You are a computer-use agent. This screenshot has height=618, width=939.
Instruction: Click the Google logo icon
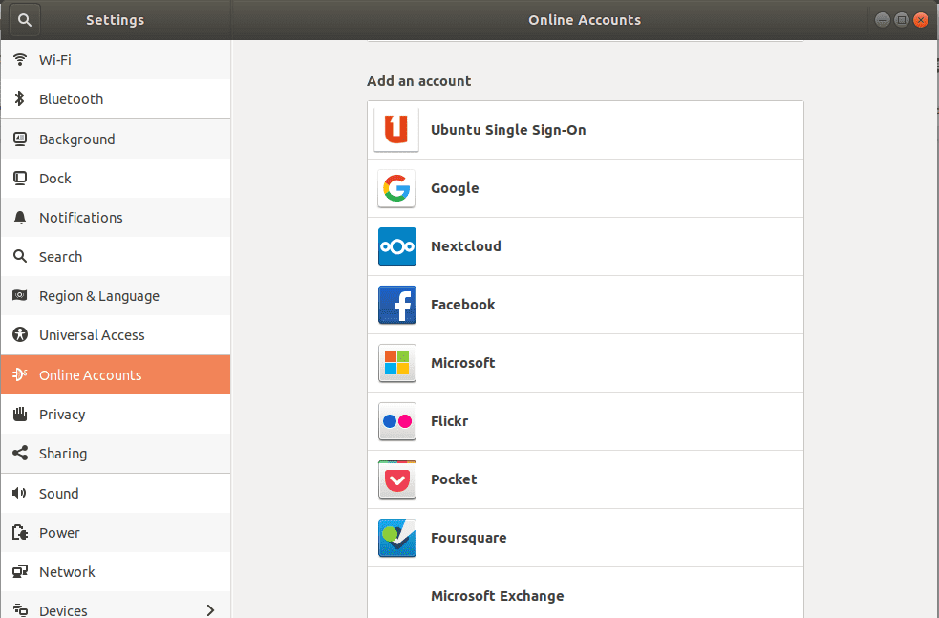396,188
